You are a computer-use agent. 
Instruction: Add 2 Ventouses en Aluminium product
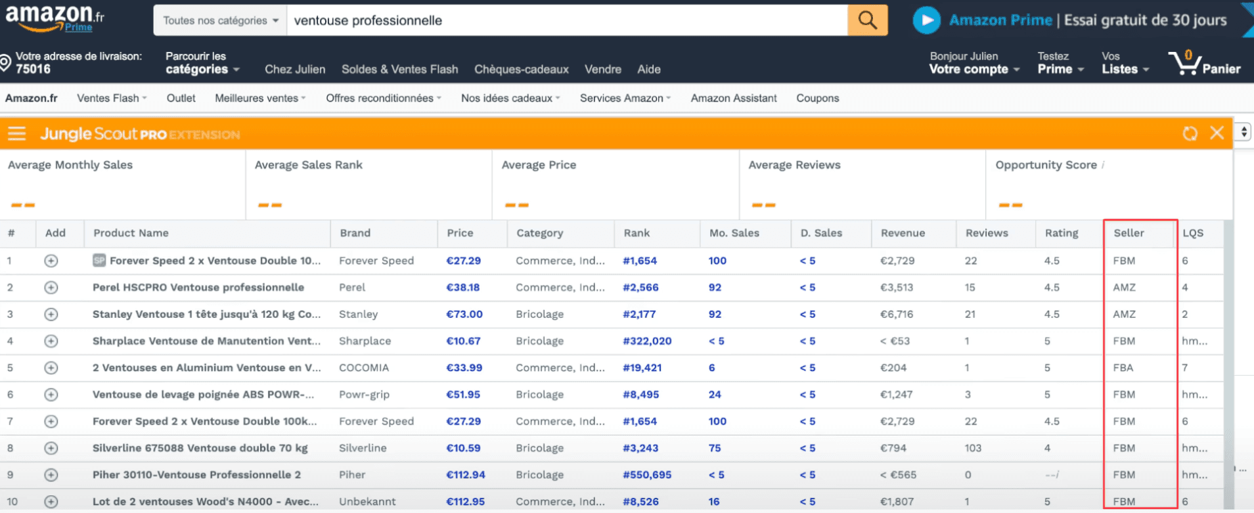click(x=51, y=368)
